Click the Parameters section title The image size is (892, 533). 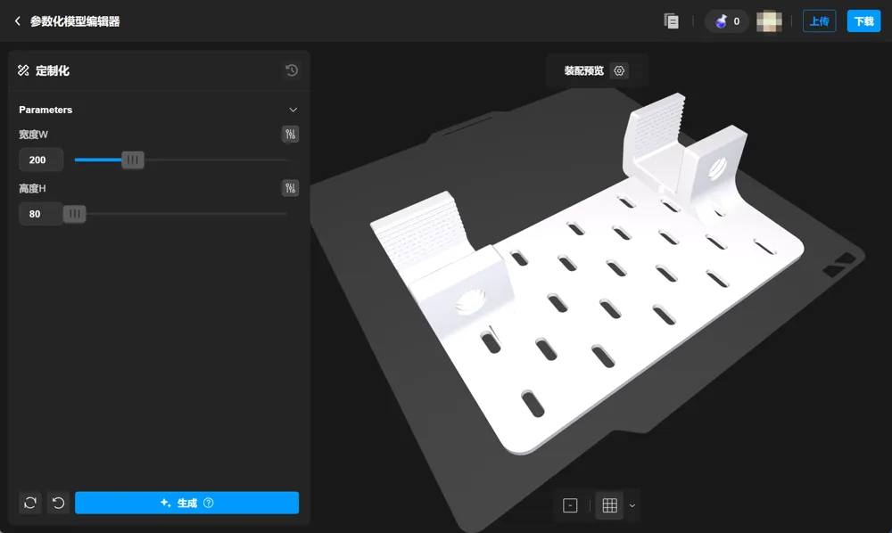coord(45,110)
